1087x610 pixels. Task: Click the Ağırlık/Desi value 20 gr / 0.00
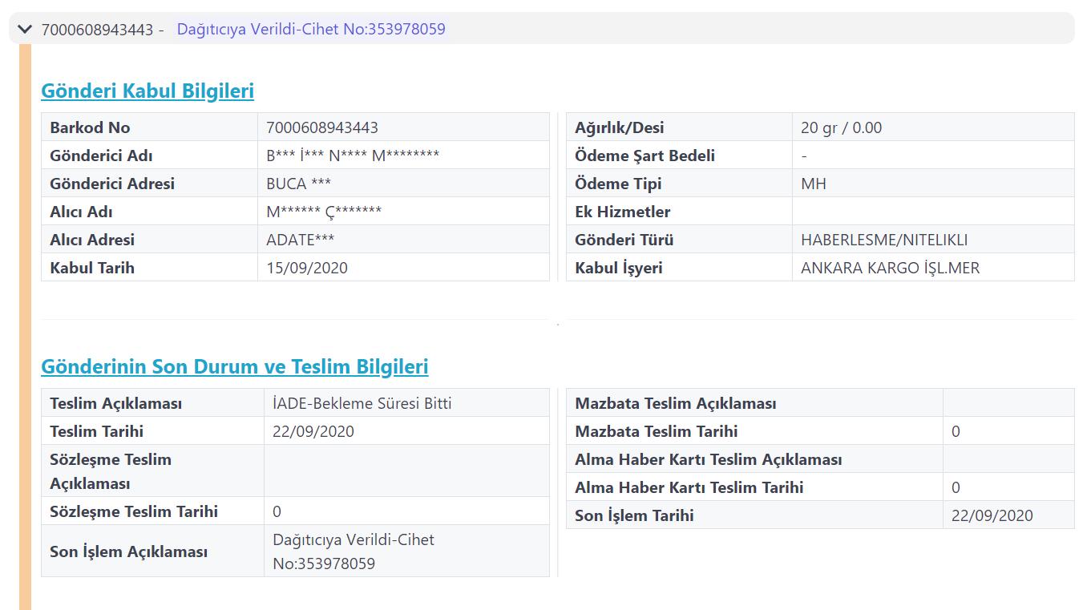click(x=841, y=127)
